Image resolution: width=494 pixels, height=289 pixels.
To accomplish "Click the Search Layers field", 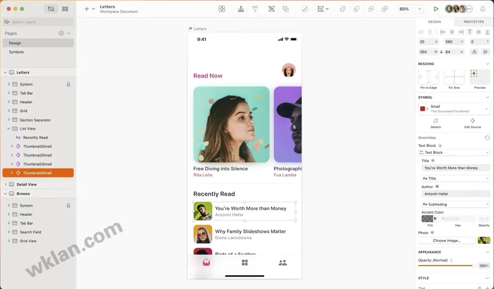I will point(38,22).
